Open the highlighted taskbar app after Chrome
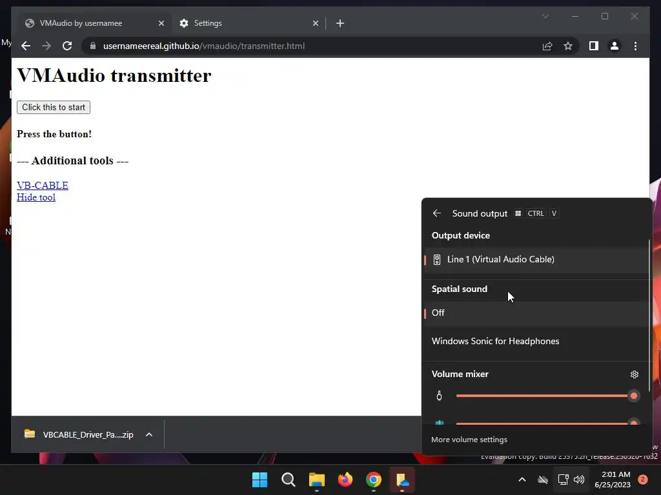Screen dimensions: 661x495 coord(402,480)
